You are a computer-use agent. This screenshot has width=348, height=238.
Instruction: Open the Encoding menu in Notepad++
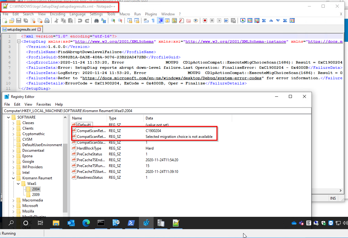coord(57,14)
